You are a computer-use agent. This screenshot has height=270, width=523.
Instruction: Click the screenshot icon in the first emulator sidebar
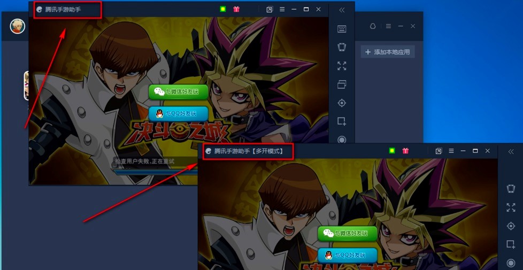342,121
